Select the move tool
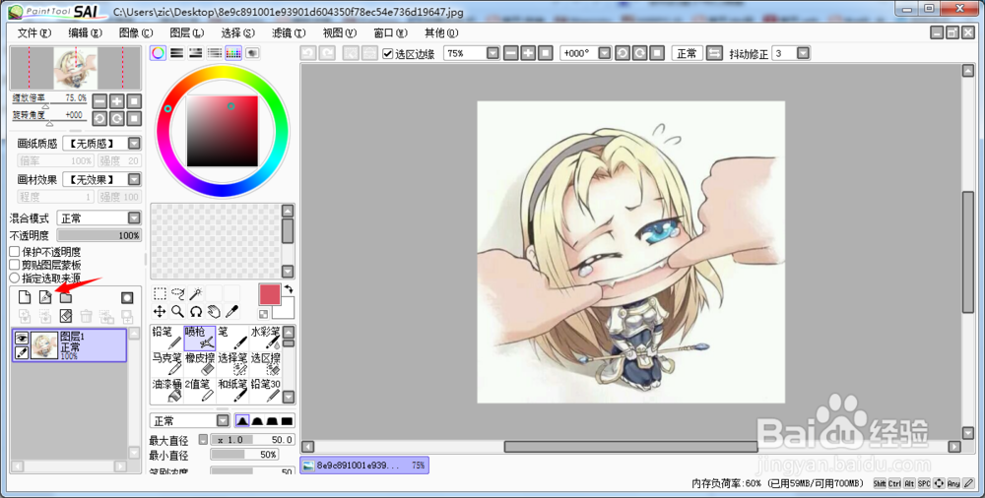The height and width of the screenshot is (498, 985). coord(160,311)
